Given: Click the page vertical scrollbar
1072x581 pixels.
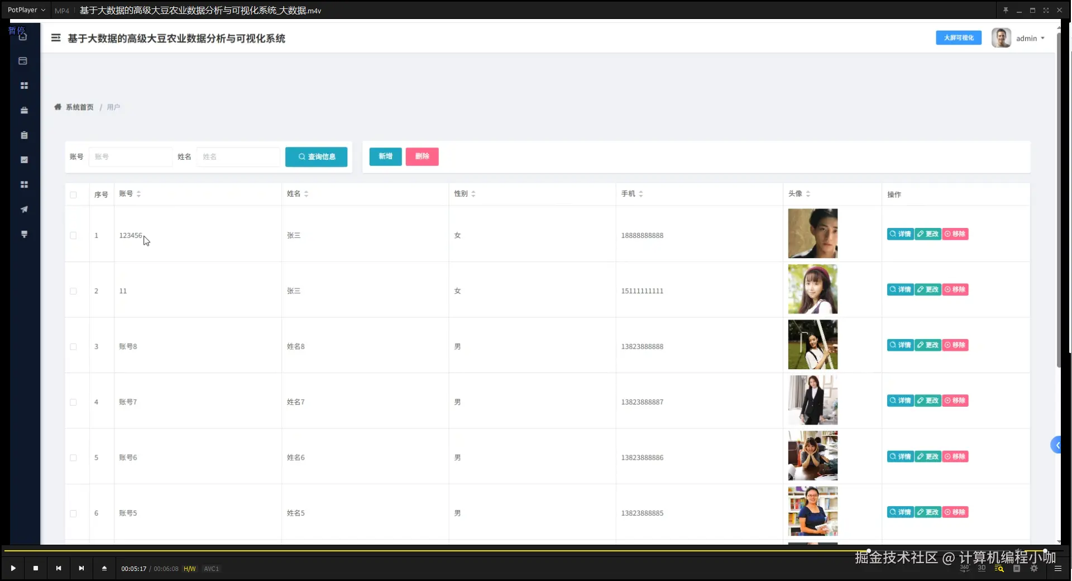Looking at the screenshot, I should click(1059, 201).
